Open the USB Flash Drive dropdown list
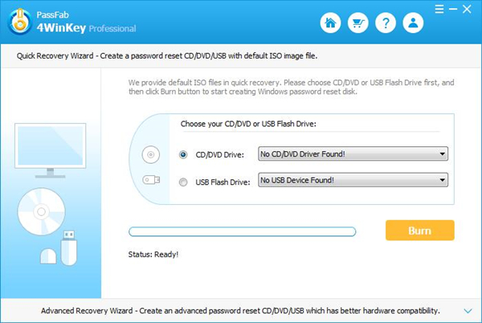 [x=352, y=180]
